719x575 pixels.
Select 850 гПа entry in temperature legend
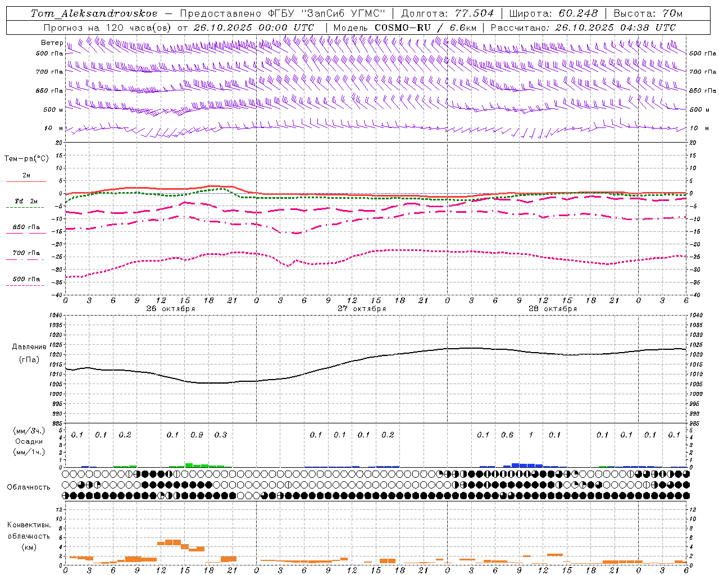click(x=26, y=227)
